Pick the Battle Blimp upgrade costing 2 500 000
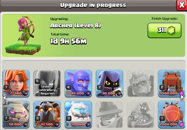This screenshot has width=187, height=130. tap(171, 114)
